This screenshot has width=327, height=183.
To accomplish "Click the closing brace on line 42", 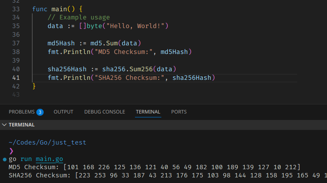I will click(x=34, y=86).
